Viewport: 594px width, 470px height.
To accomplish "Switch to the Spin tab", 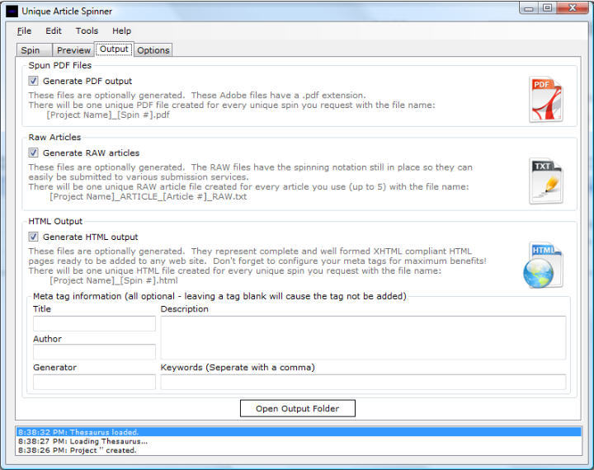I will [31, 50].
